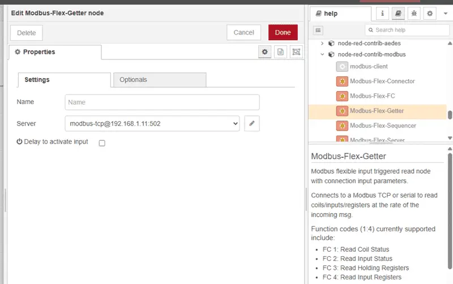This screenshot has width=453, height=284.
Task: Open Modbus-Flex-Connector help entry
Action: coord(382,81)
